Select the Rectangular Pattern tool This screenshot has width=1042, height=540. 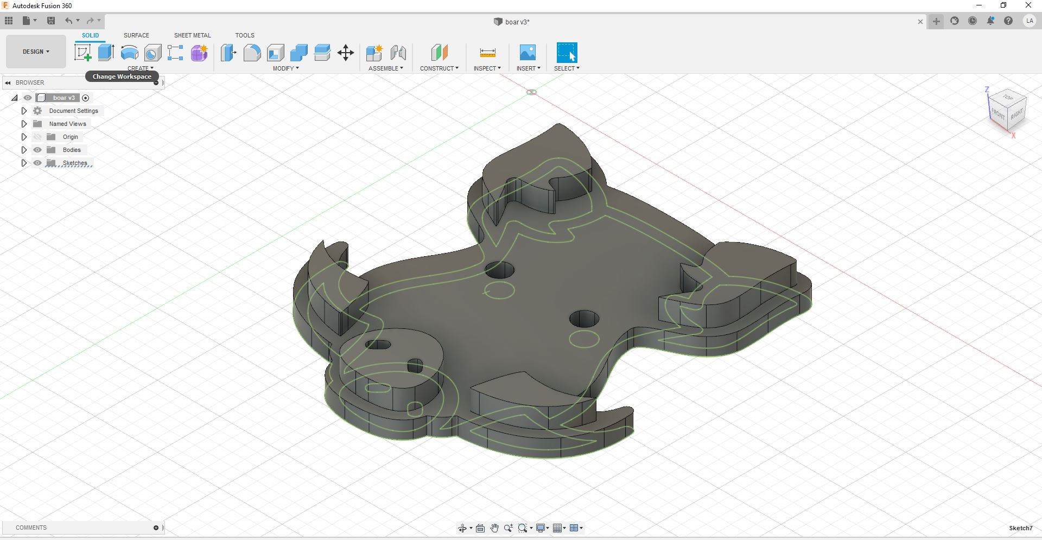[x=175, y=53]
